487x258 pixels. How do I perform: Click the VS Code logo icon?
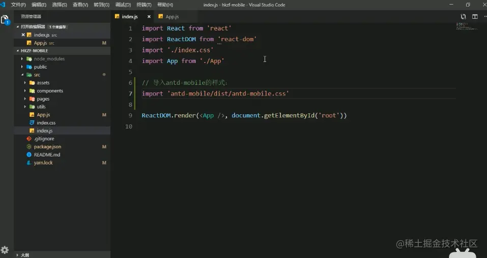(x=3, y=5)
